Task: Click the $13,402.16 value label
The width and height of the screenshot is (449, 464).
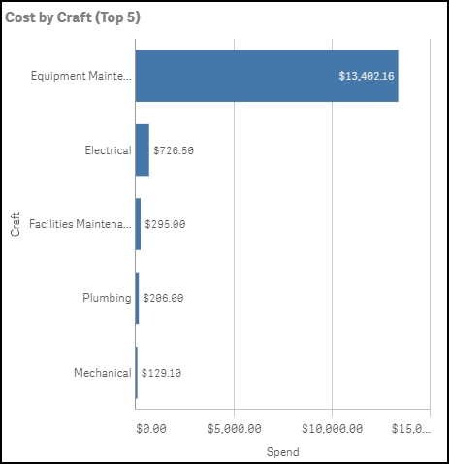Action: pos(367,76)
